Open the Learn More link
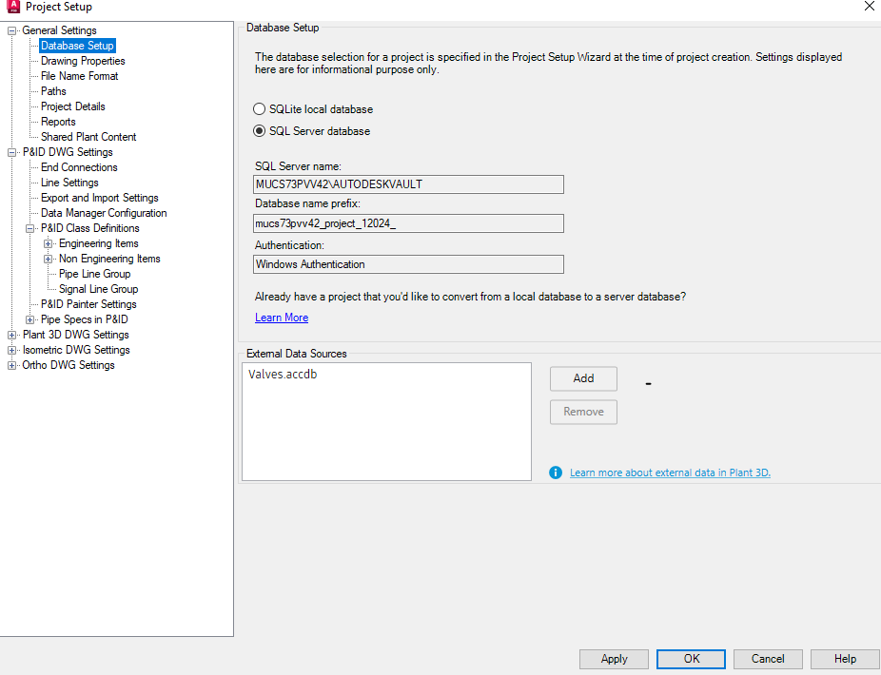 (282, 317)
